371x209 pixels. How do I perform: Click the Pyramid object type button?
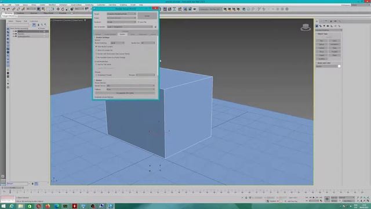coord(334,52)
